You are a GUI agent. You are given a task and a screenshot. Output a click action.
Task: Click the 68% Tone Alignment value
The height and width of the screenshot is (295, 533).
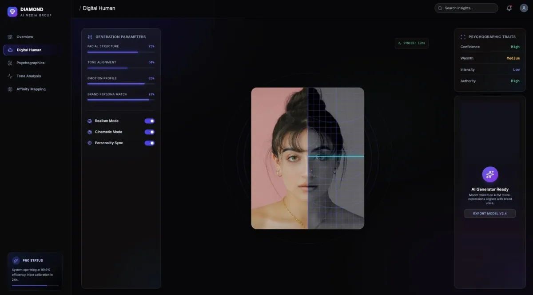151,62
